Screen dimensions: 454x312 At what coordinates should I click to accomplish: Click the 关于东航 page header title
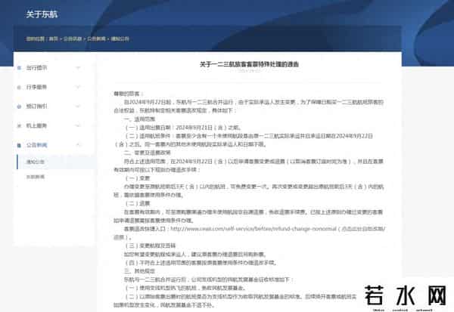tap(42, 14)
